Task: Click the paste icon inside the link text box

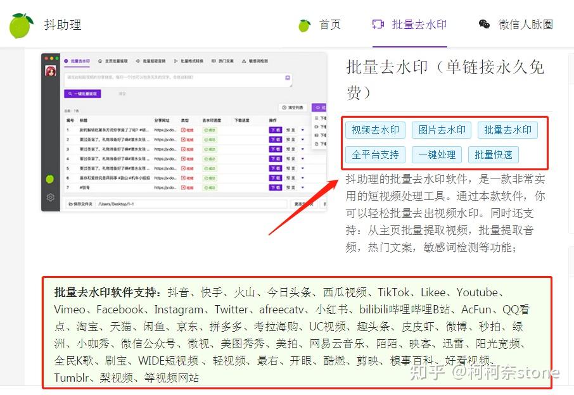Action: tap(288, 78)
